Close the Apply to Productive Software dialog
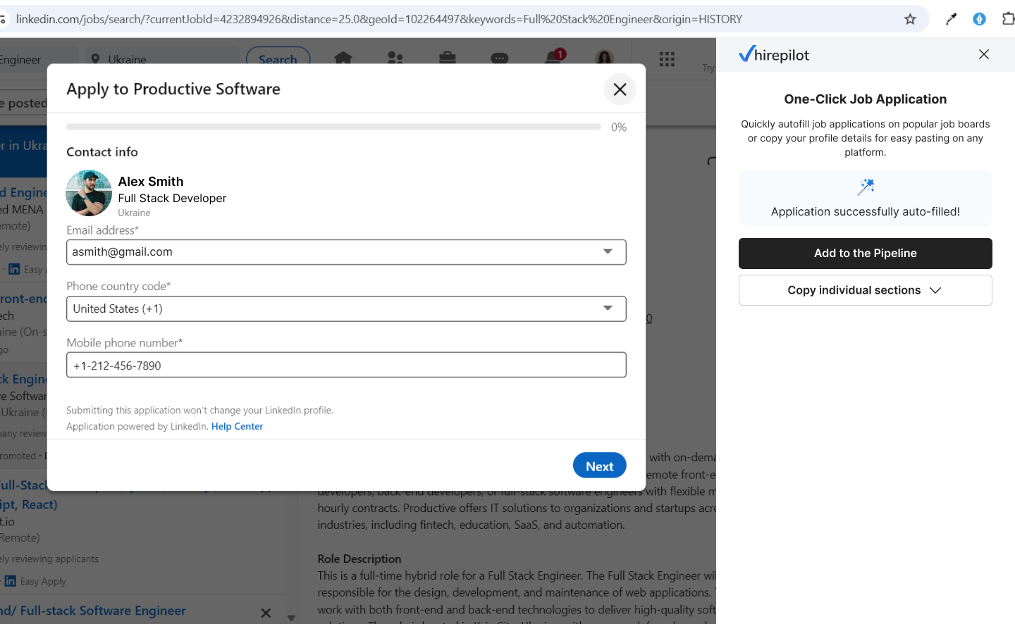Image resolution: width=1015 pixels, height=624 pixels. click(620, 89)
